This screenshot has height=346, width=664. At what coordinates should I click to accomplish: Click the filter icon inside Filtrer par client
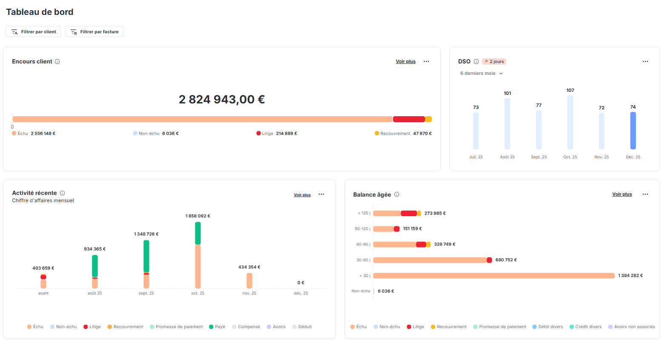14,31
